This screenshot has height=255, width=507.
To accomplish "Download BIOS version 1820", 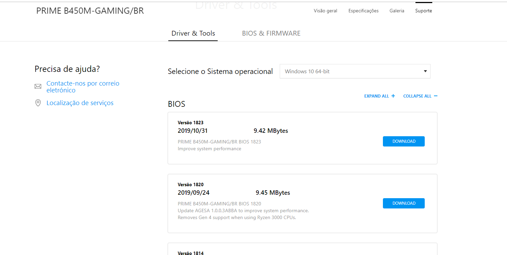I will (403, 203).
